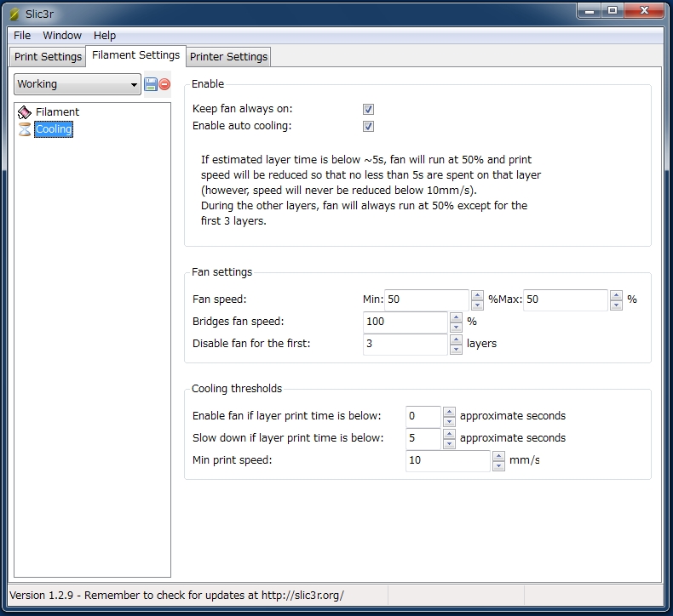Decrease Min fan speed with down arrow

click(x=477, y=305)
